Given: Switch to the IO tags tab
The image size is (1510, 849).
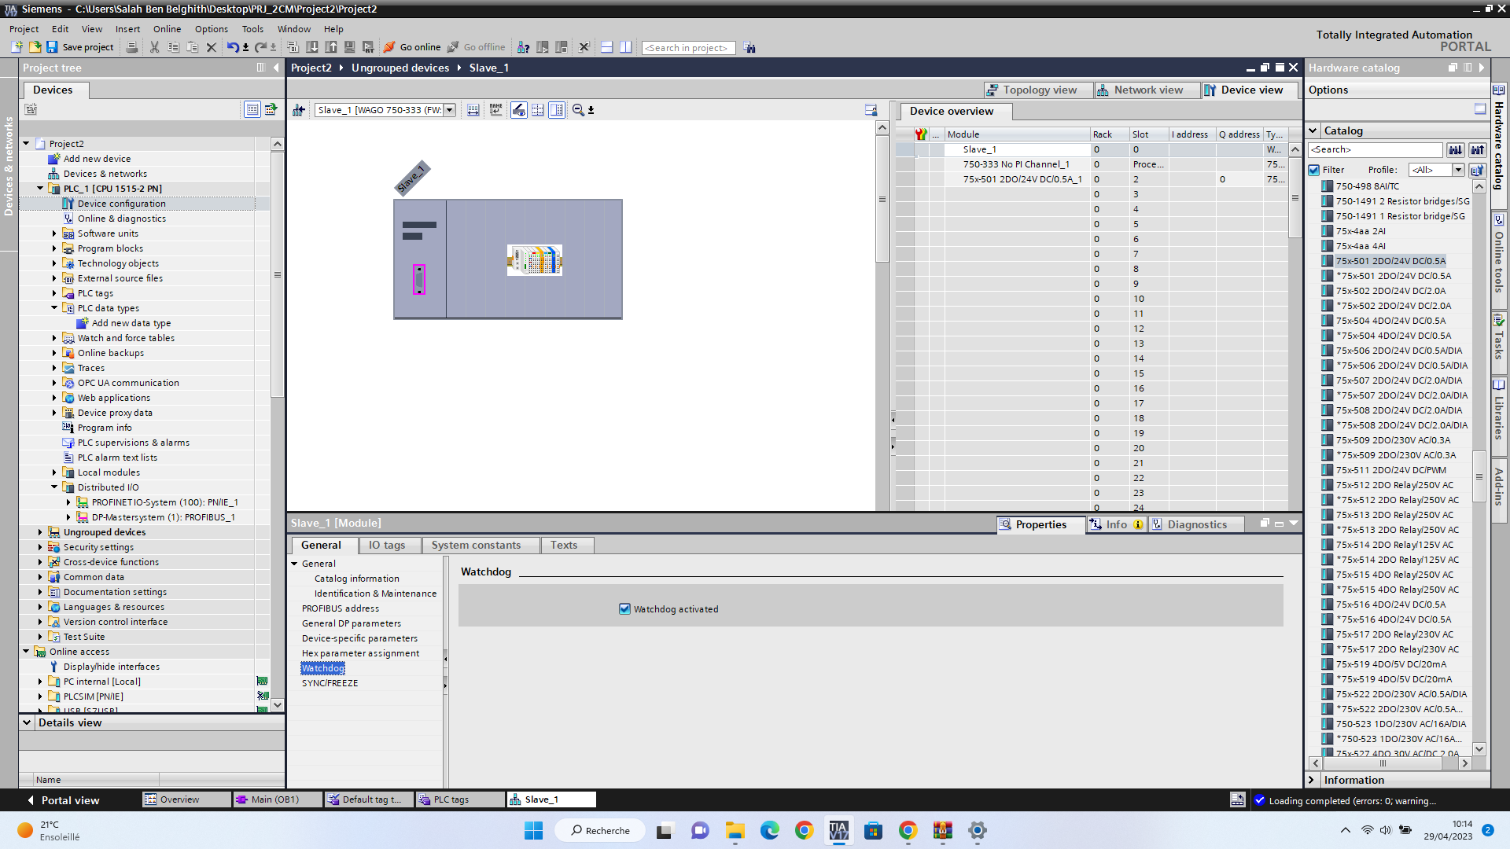Looking at the screenshot, I should click(x=387, y=545).
